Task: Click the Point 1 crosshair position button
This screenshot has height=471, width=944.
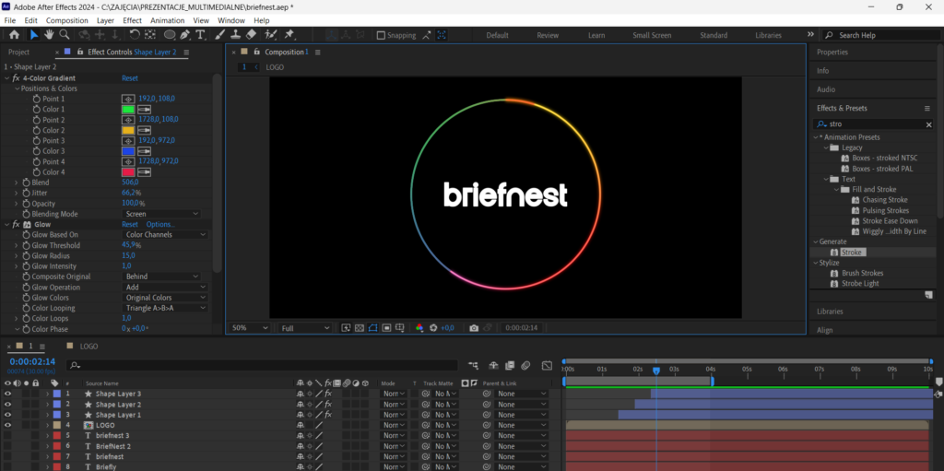Action: pyautogui.click(x=127, y=99)
